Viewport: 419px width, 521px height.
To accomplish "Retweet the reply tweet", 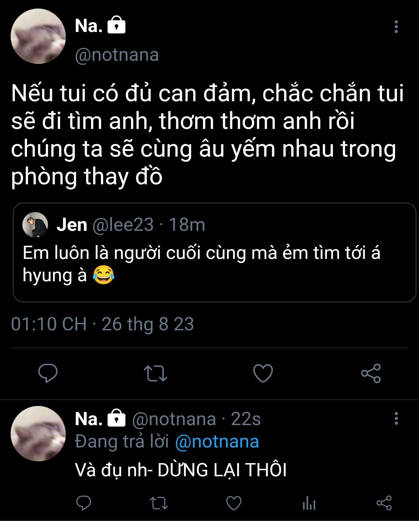I will (x=159, y=503).
